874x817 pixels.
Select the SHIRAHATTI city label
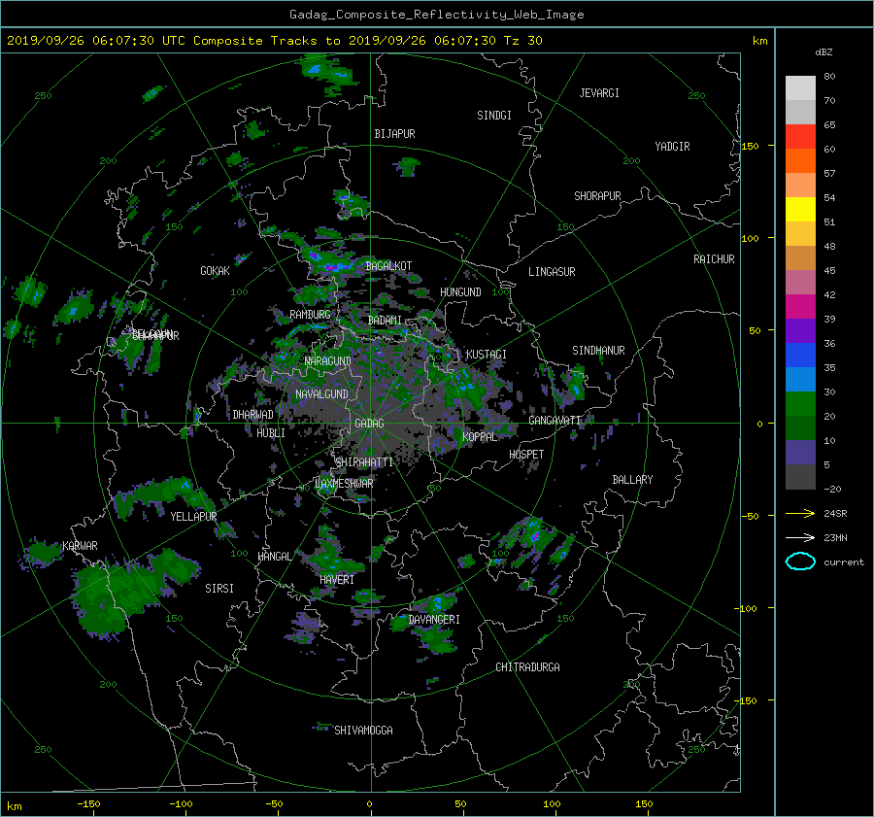(364, 462)
